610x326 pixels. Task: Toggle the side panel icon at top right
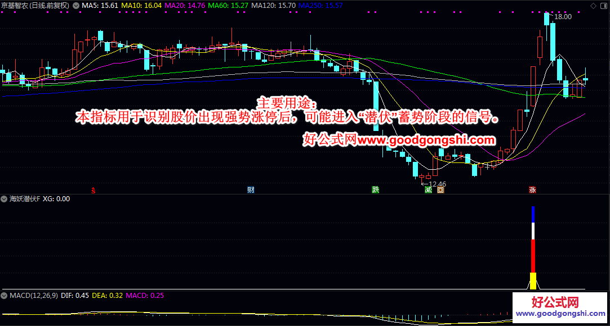point(603,6)
